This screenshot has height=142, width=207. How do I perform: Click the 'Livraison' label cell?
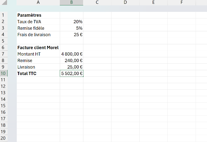(x=38, y=67)
